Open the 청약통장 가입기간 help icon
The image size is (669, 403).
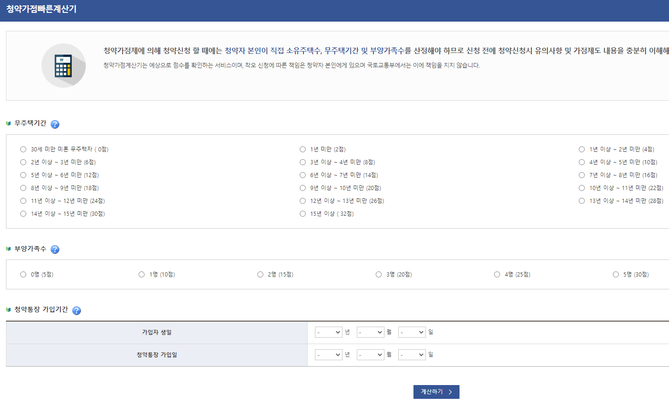[76, 311]
